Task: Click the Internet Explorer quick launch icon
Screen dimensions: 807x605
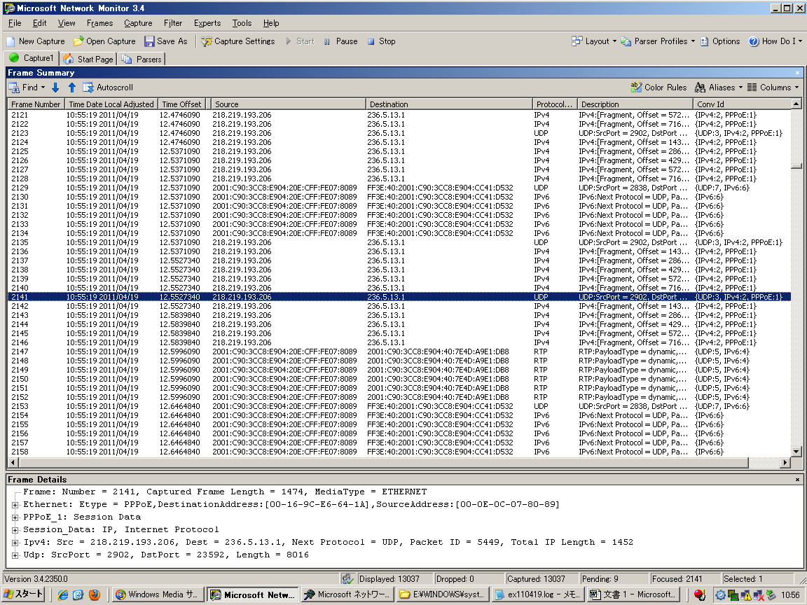Action: click(63, 594)
